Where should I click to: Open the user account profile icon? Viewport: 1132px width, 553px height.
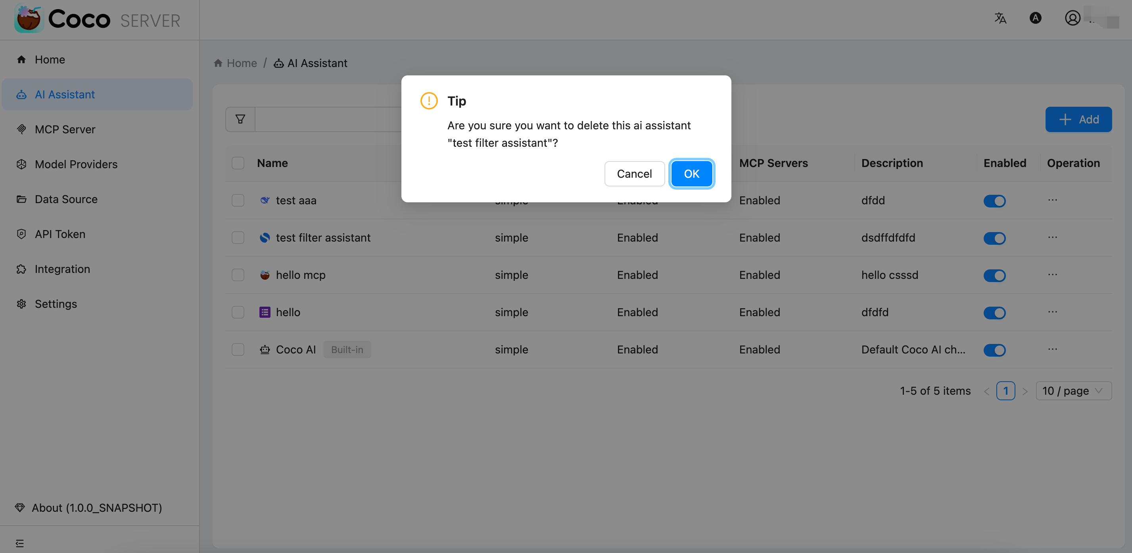tap(1072, 18)
